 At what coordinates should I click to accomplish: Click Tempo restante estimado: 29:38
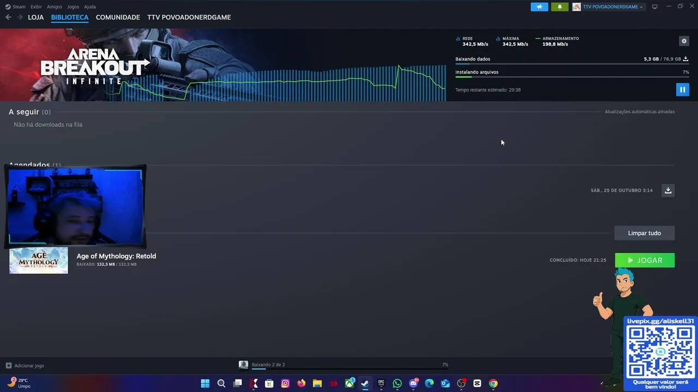coord(488,90)
